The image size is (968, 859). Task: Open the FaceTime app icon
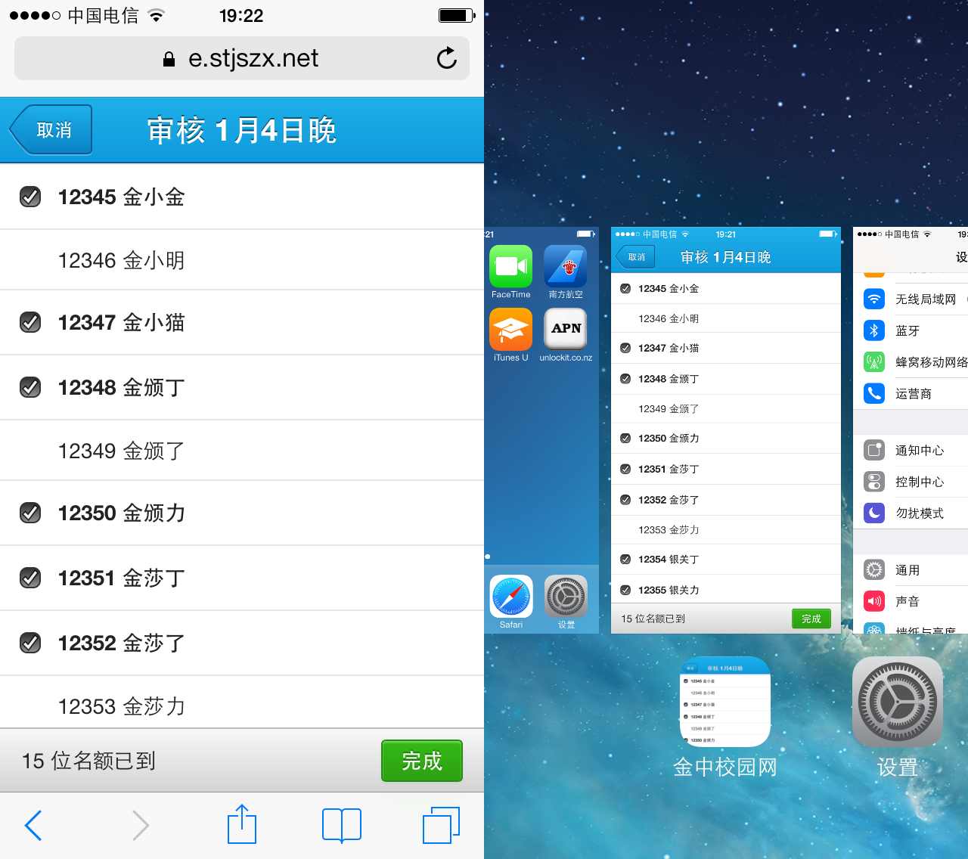[x=510, y=267]
